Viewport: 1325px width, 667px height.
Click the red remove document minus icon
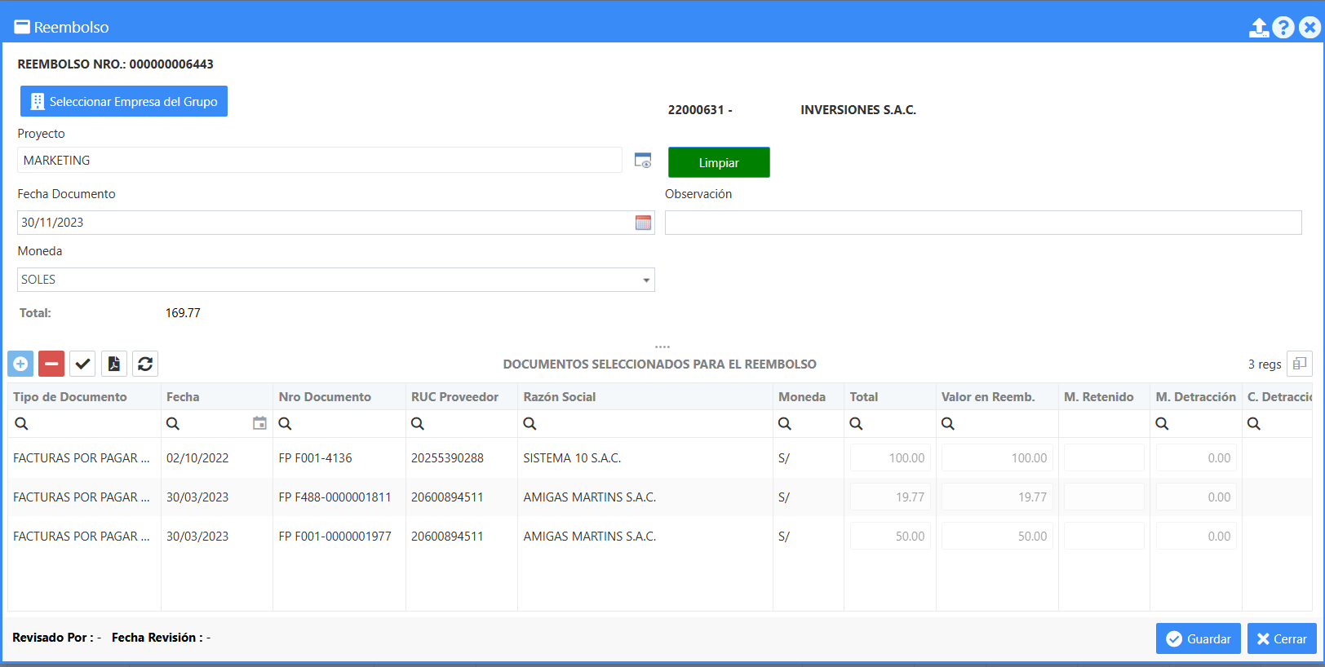[x=51, y=364]
